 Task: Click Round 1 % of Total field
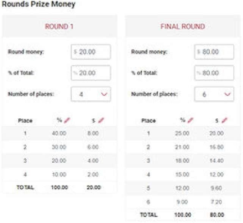[x=91, y=73]
